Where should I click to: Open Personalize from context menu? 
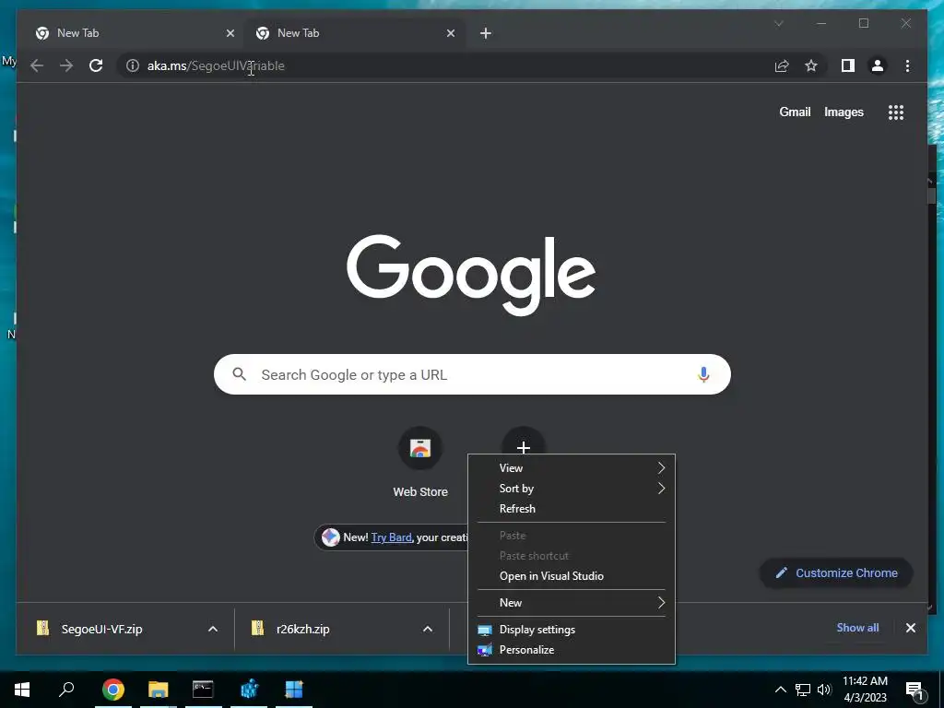click(x=572, y=650)
